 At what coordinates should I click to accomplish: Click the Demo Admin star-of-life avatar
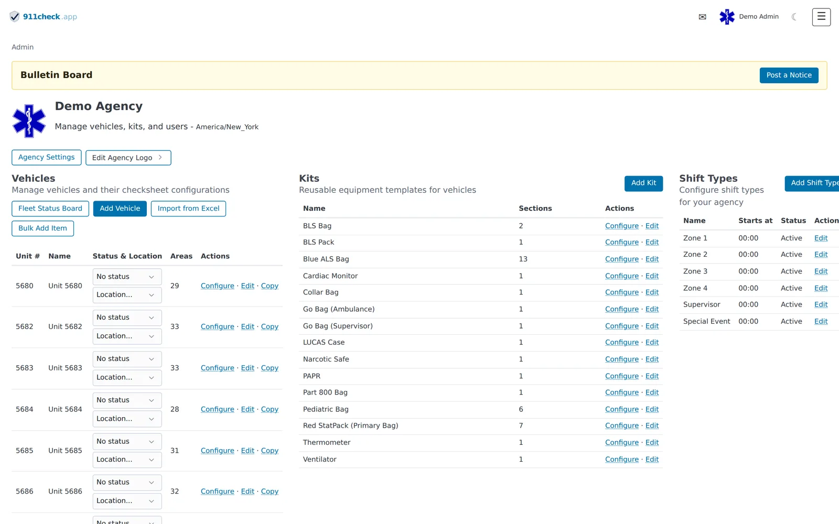[x=727, y=17]
